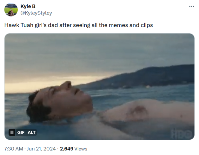Screen dimensions: 199x155
Task: Open the @KyleyStyley handle link
Action: click(x=36, y=13)
